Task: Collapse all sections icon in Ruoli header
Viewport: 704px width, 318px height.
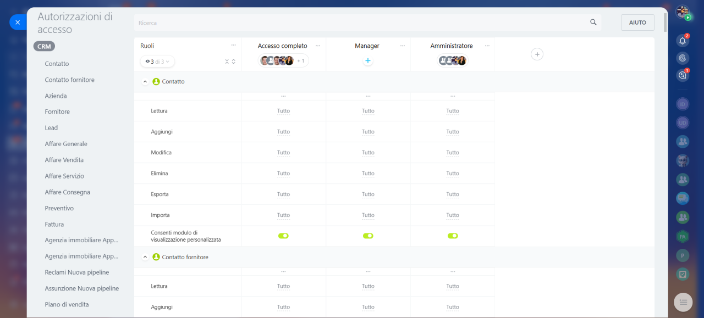Action: tap(227, 62)
